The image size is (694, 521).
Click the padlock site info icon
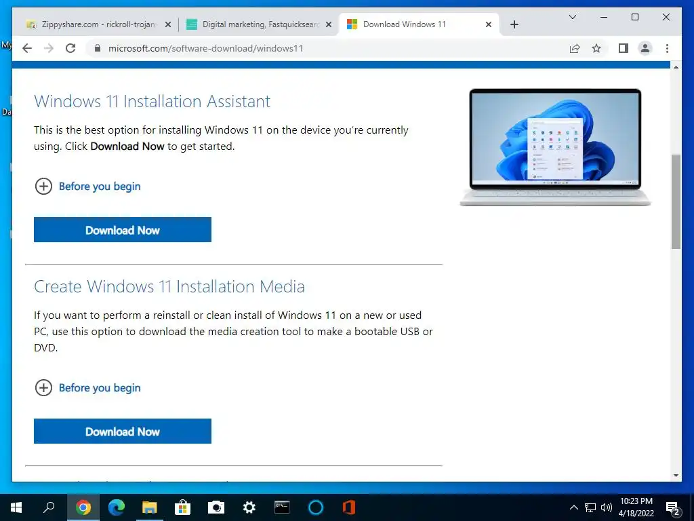pyautogui.click(x=98, y=48)
